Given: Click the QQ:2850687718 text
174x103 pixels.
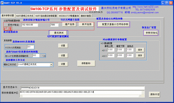Looking at the screenshot, I should 115,12.
